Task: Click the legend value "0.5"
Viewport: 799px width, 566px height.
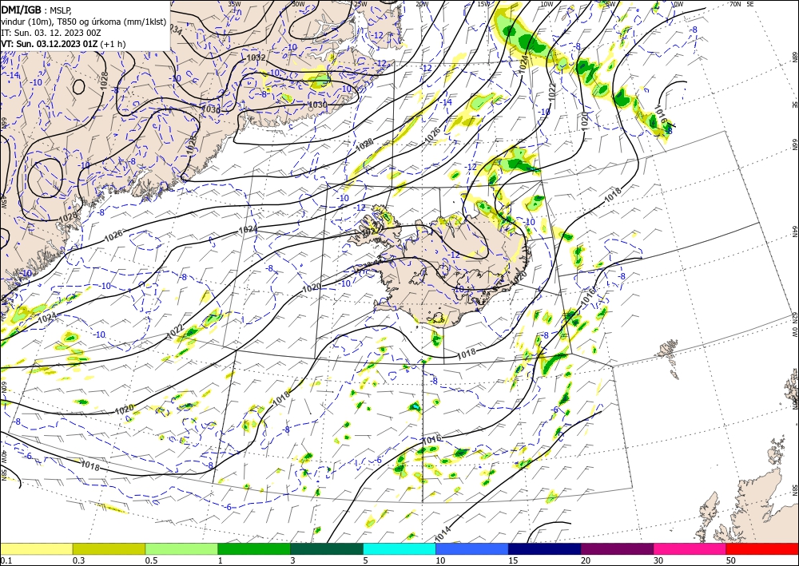Action: click(x=151, y=560)
